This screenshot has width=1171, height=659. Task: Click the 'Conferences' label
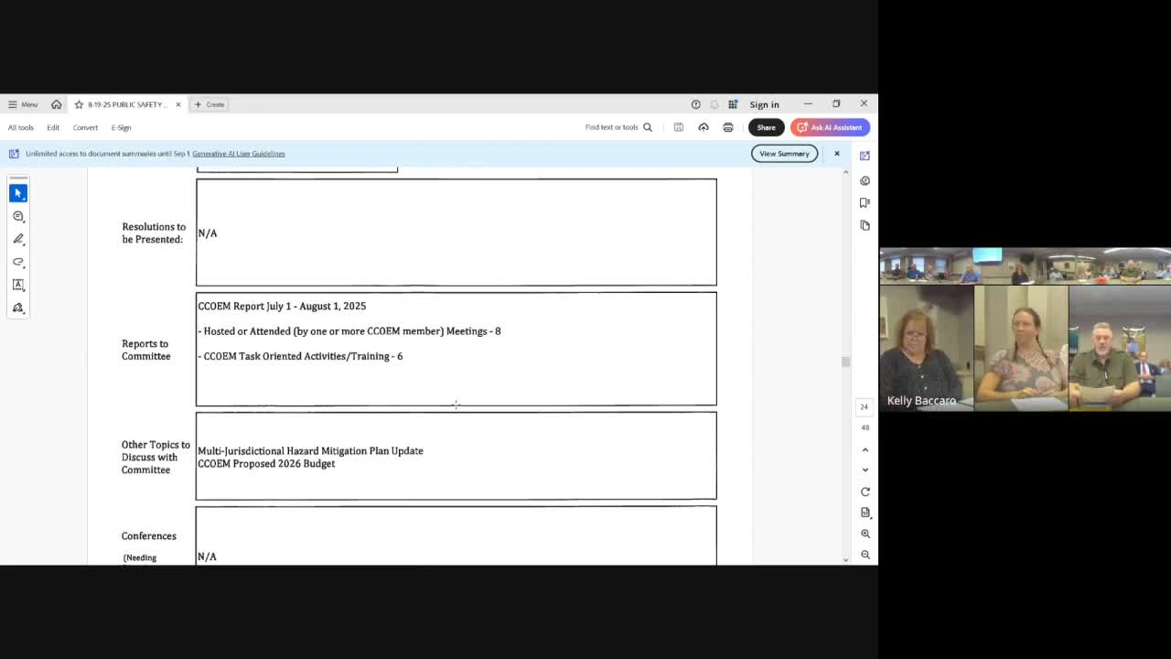(149, 536)
